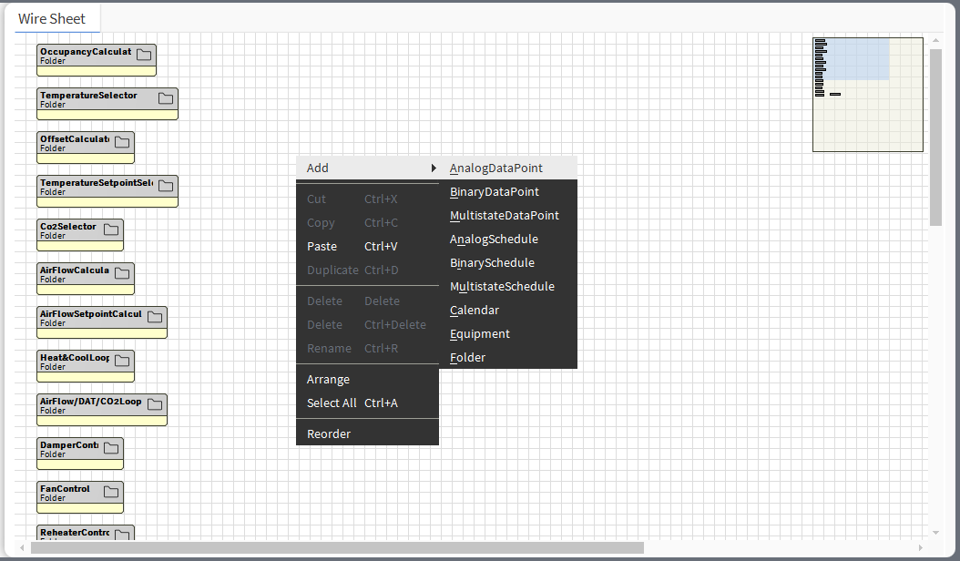Click the folder icon on Heat&CoolLoop block
This screenshot has height=561, width=960.
pyautogui.click(x=123, y=360)
